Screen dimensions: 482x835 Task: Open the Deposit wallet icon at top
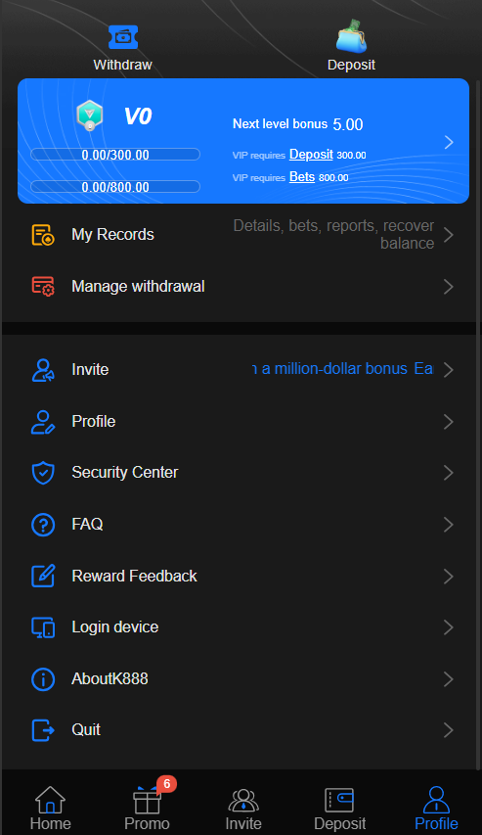click(x=351, y=36)
